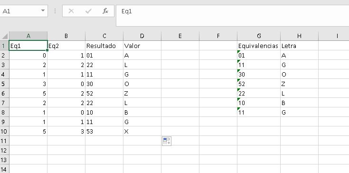Click cell A5 containing 3
349x173 pixels.
pyautogui.click(x=28, y=84)
